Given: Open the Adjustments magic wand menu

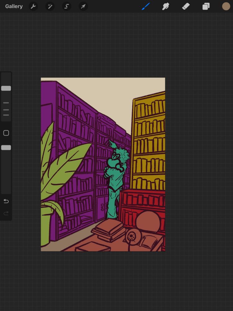Looking at the screenshot, I should 50,6.
